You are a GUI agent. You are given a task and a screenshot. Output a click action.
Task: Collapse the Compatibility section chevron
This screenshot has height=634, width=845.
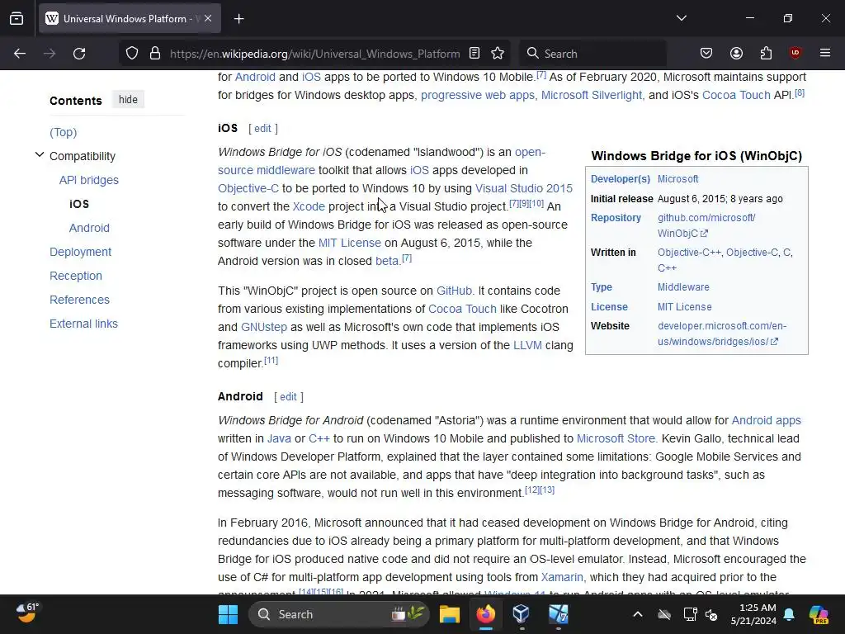tap(40, 155)
